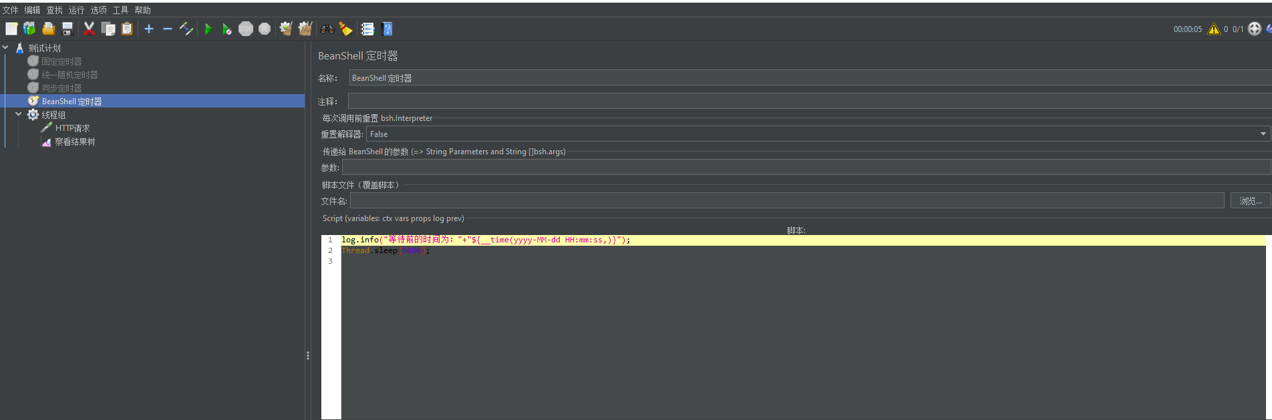The width and height of the screenshot is (1272, 420).
Task: Open the 文件 menu
Action: pyautogui.click(x=11, y=10)
